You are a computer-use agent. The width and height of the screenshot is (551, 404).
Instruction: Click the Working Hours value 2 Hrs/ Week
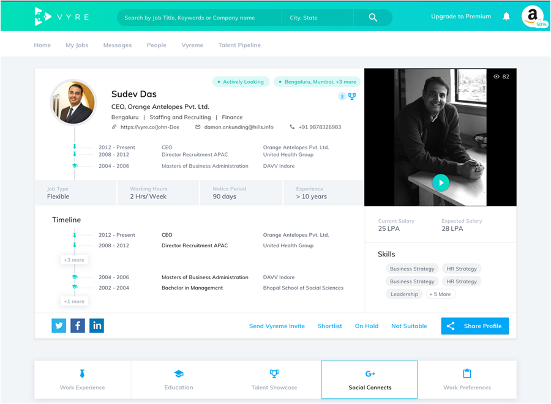[148, 196]
